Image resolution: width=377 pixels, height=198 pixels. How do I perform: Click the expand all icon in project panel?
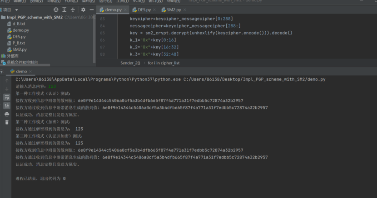click(x=64, y=10)
